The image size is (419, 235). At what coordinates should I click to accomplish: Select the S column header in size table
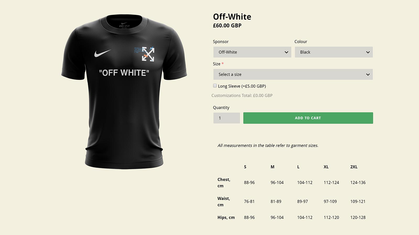[245, 167]
